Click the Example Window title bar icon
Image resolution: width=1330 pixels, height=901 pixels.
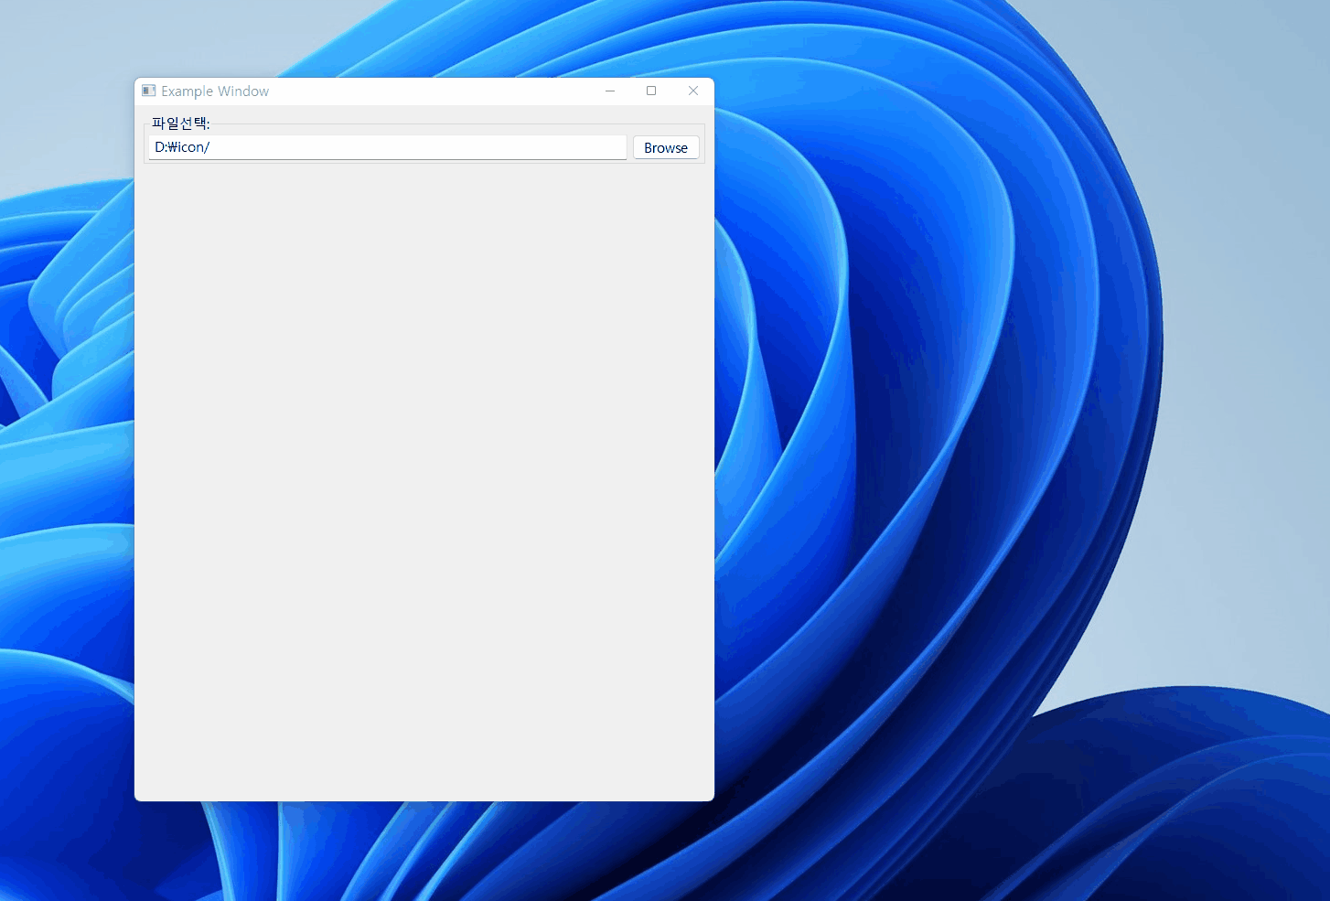[x=149, y=91]
